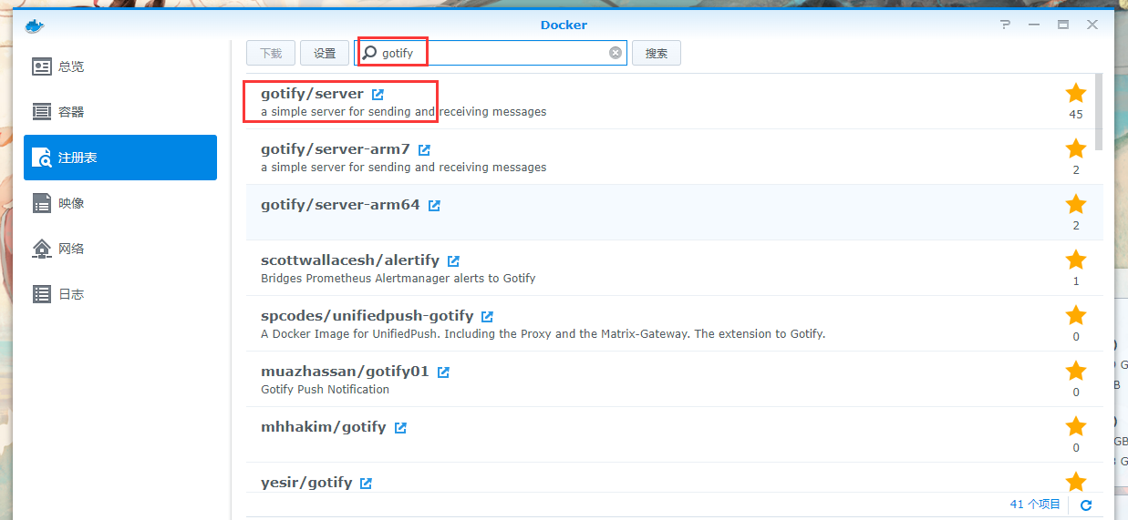Switch to the 网络 section

click(x=120, y=249)
